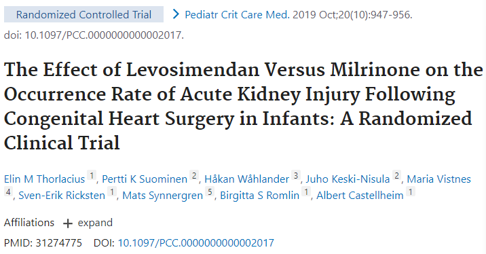The height and width of the screenshot is (254, 486).
Task: Open the Pediatr Crit Care Med journal link
Action: (x=237, y=14)
